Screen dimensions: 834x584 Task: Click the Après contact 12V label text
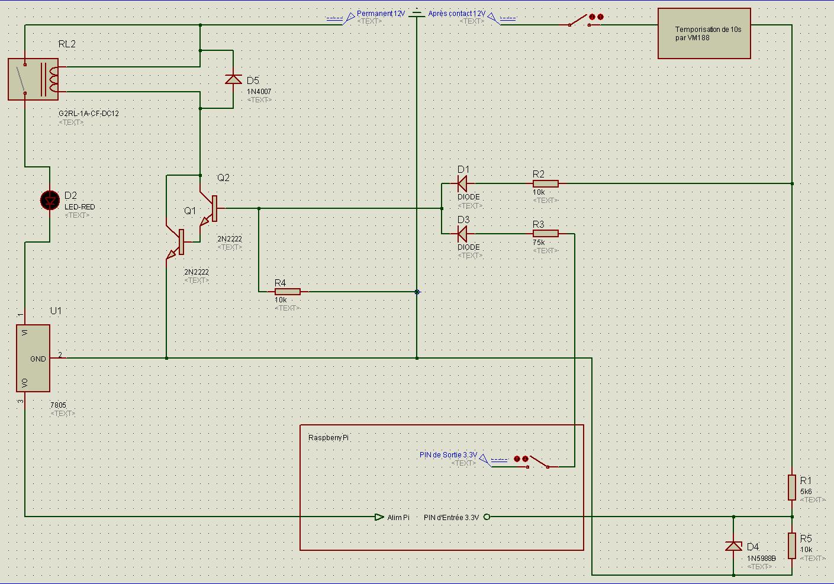tap(456, 13)
